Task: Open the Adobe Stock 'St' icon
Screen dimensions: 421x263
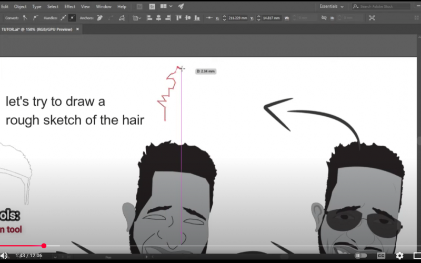Action: [152, 7]
